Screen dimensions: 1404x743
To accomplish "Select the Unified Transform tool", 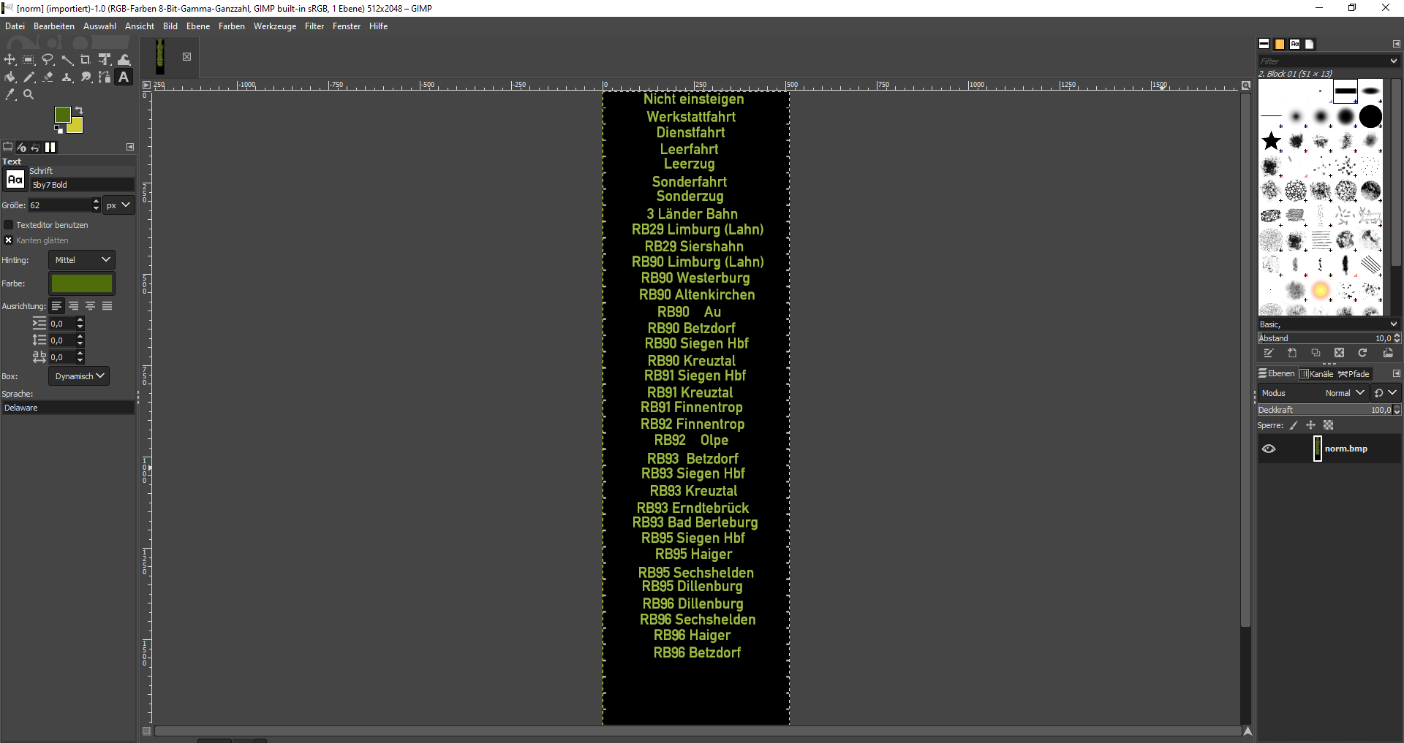I will (x=105, y=60).
